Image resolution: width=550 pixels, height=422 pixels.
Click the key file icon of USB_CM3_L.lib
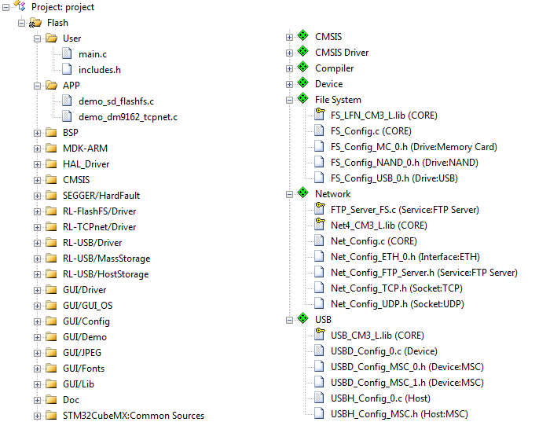coord(320,334)
